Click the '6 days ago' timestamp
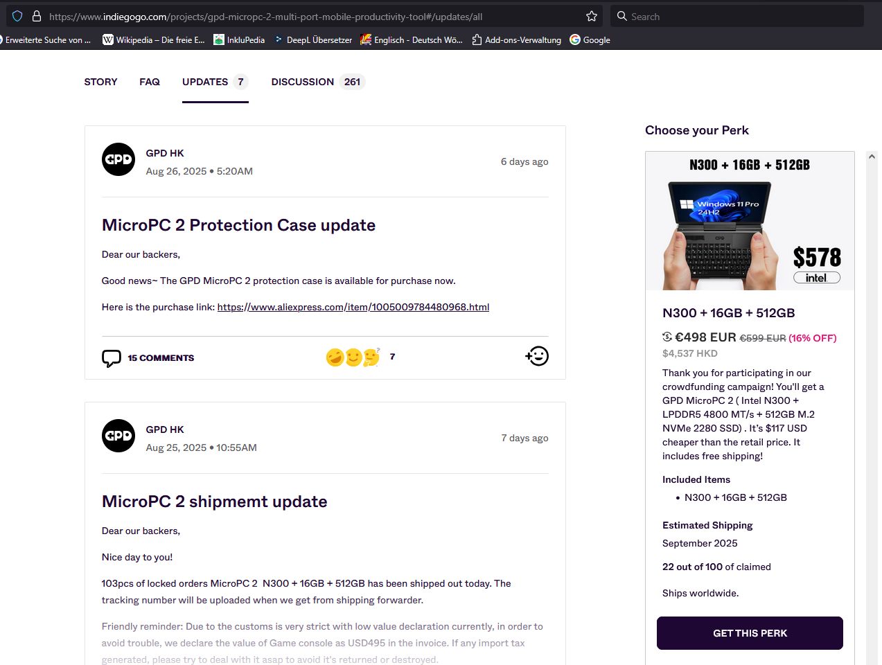The width and height of the screenshot is (882, 665). coord(524,161)
